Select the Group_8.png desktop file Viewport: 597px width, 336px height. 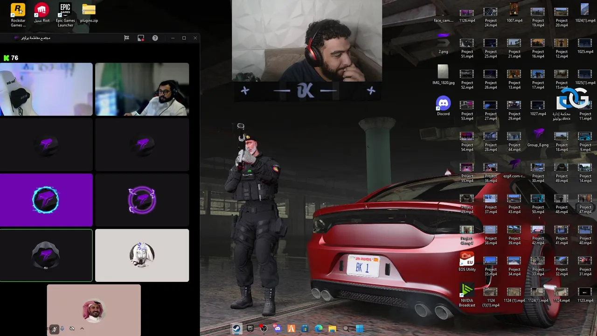[x=538, y=137]
